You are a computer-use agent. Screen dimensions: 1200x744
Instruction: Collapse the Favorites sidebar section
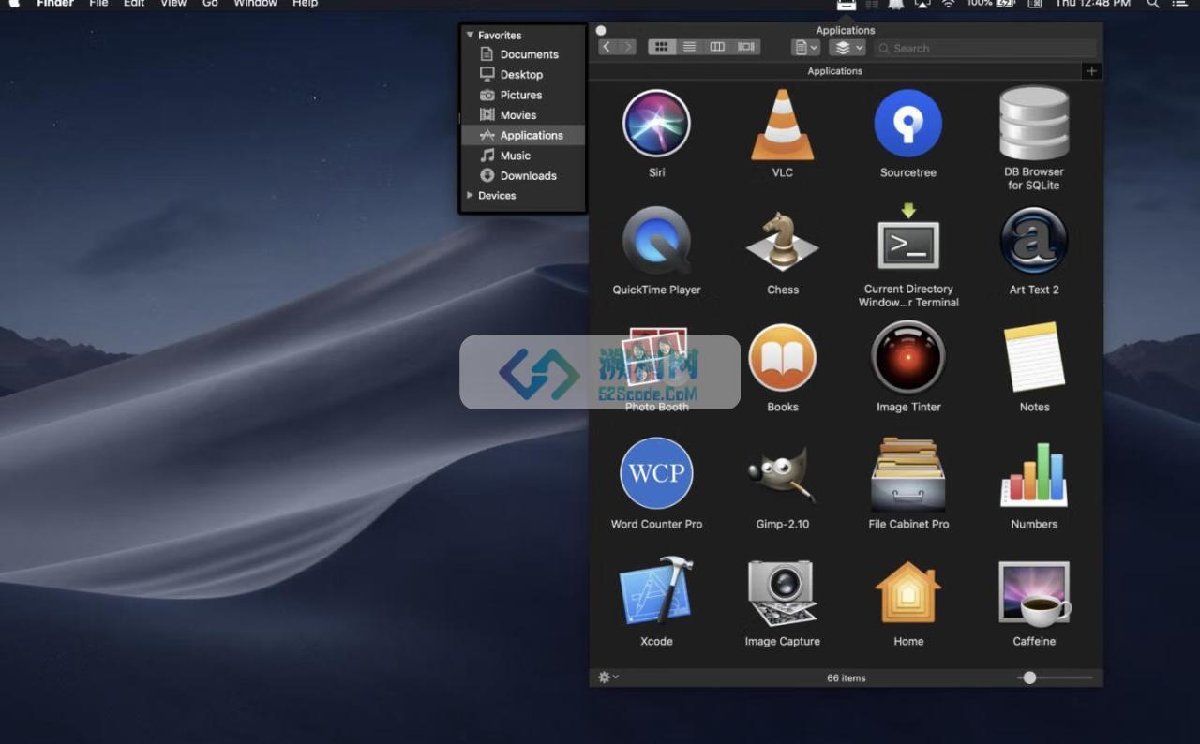[471, 35]
